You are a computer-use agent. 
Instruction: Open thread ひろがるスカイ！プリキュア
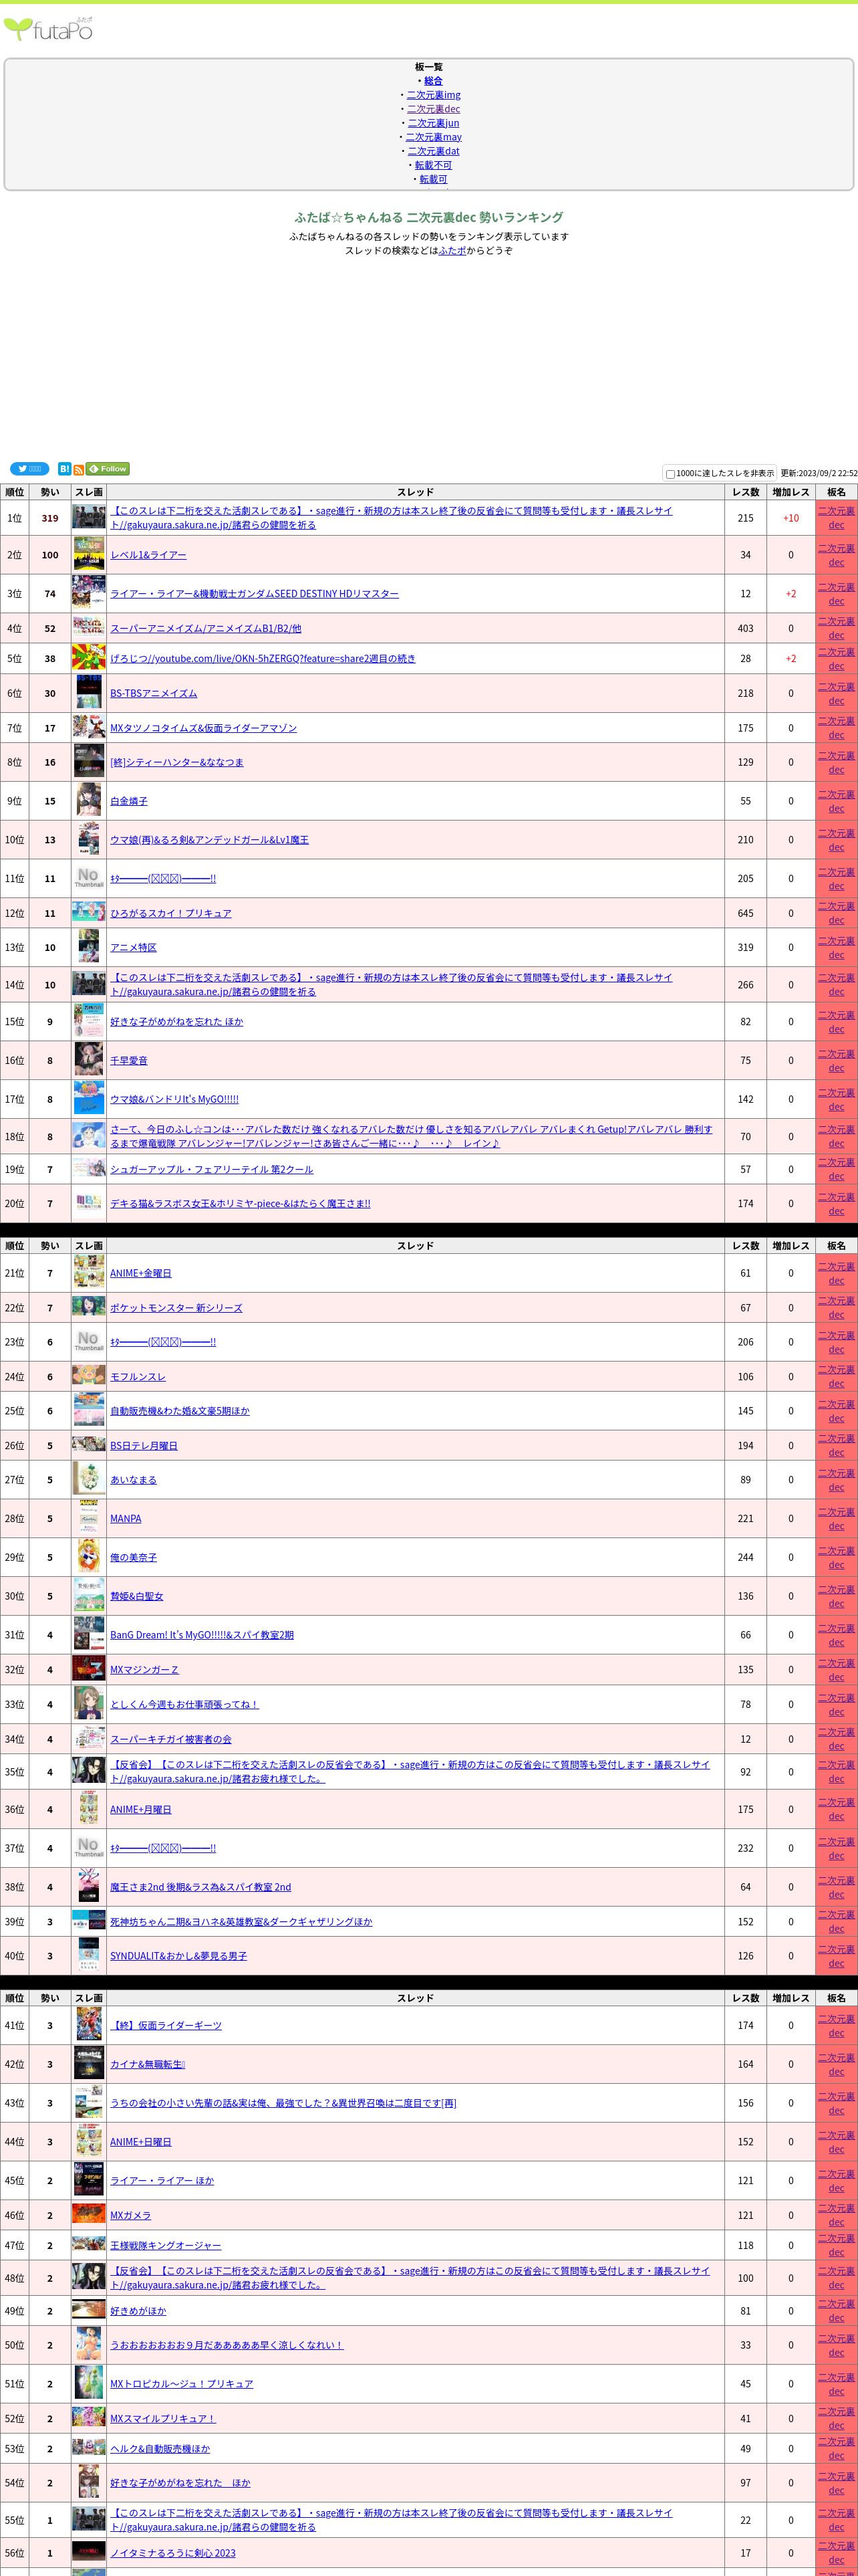[171, 913]
